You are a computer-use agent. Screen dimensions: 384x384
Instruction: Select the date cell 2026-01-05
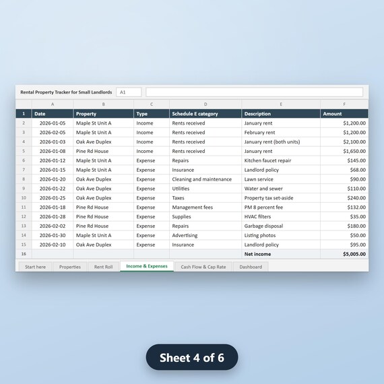(x=53, y=123)
